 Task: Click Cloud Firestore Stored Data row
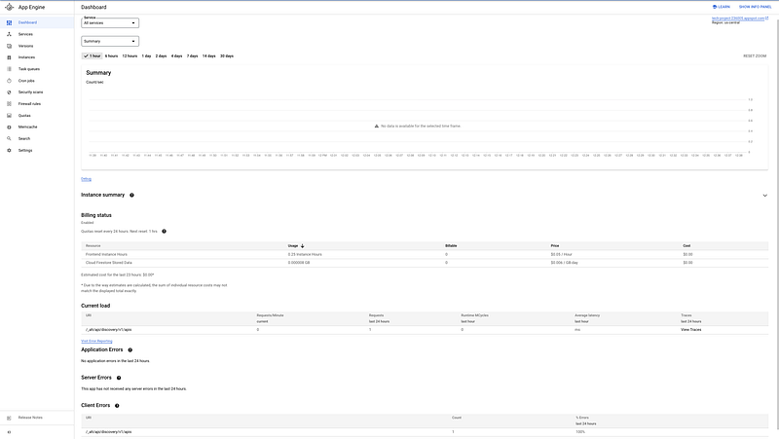point(425,263)
